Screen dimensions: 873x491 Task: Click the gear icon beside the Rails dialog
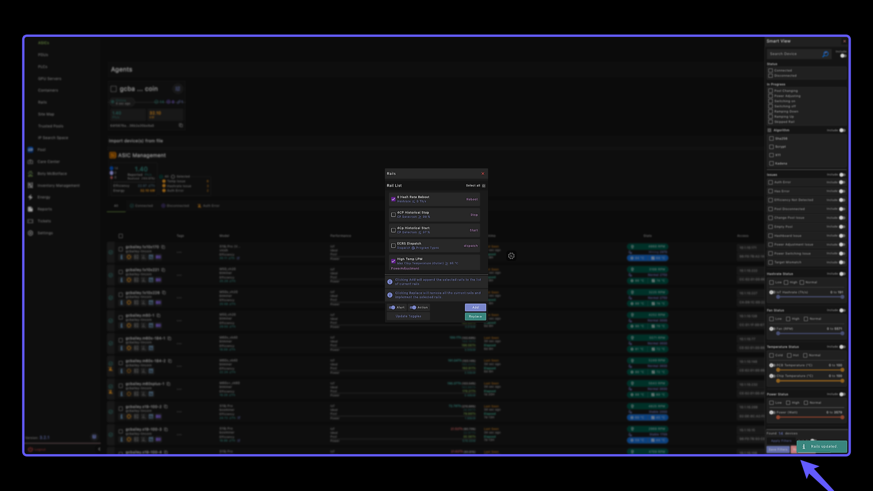point(511,256)
